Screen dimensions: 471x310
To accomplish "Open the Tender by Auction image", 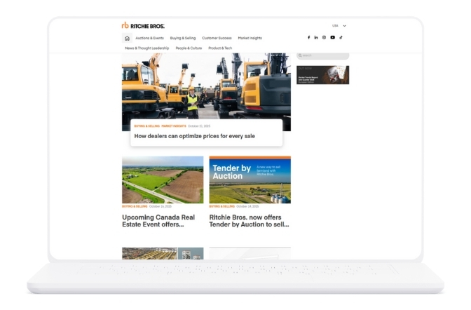I will (250, 180).
